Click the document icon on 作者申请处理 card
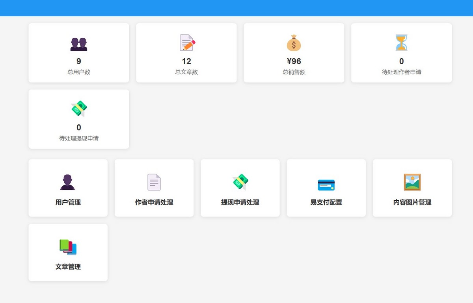The height and width of the screenshot is (303, 473). point(154,181)
